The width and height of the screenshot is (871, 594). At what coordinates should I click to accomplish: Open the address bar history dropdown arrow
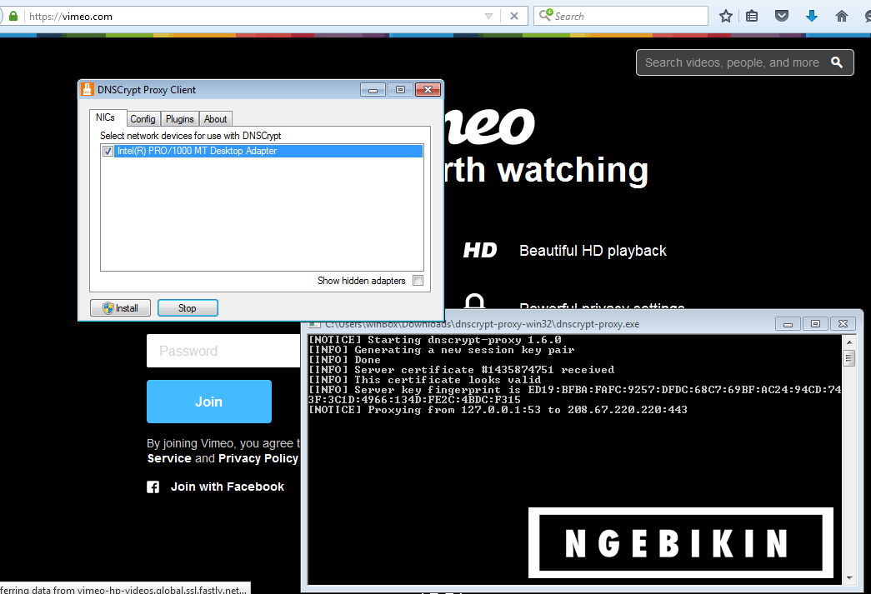(488, 16)
